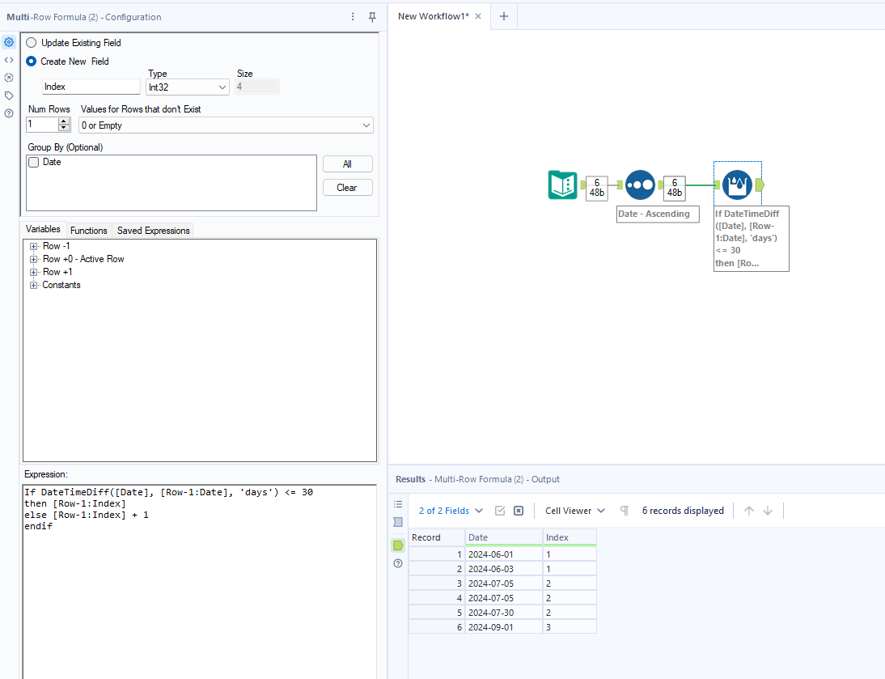Expand the Row +0 - Active Row node

[34, 259]
